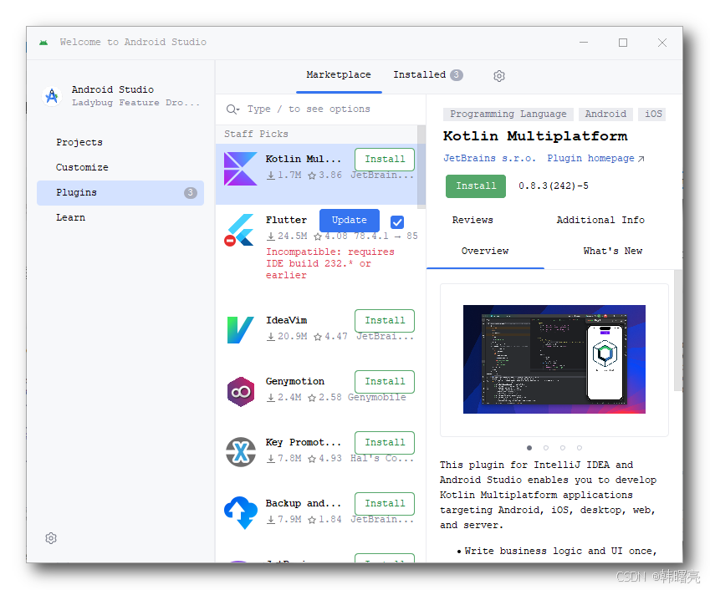The width and height of the screenshot is (710, 590).
Task: Click the Kotlin Multiplatform title heading
Action: pos(535,136)
